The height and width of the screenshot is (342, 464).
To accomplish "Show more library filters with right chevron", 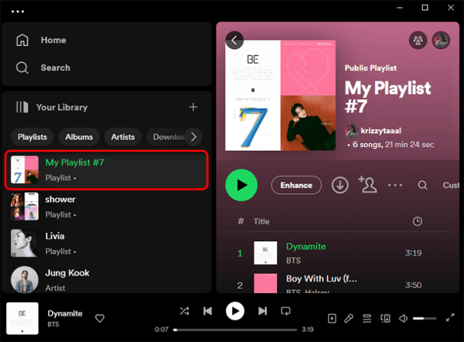I will [194, 137].
